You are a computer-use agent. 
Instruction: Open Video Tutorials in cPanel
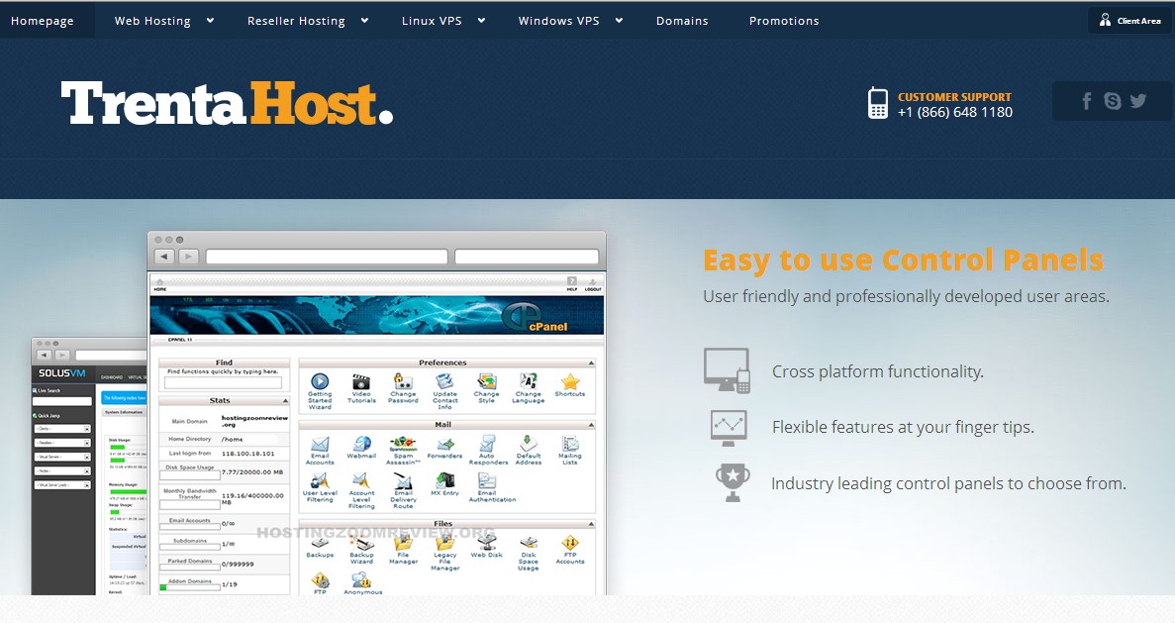pos(361,381)
